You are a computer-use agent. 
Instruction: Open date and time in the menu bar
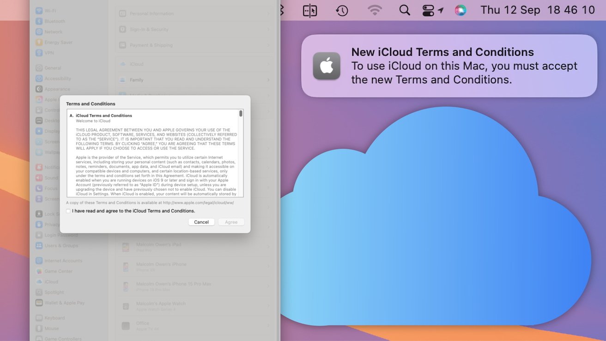[x=538, y=10]
